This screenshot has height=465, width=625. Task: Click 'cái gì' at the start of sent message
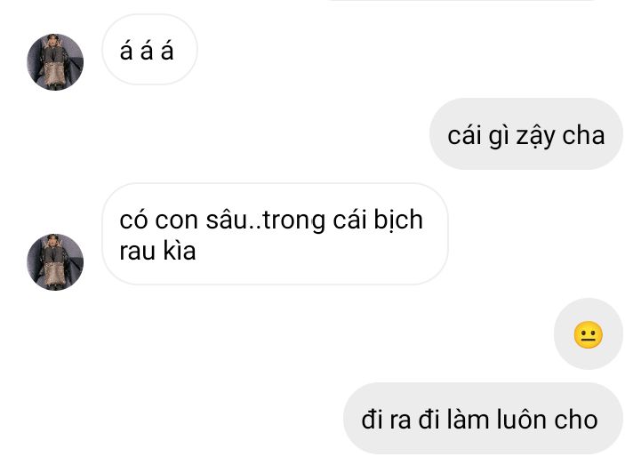point(478,136)
